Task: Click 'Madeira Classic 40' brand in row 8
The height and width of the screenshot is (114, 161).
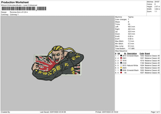Action: pyautogui.click(x=152, y=73)
